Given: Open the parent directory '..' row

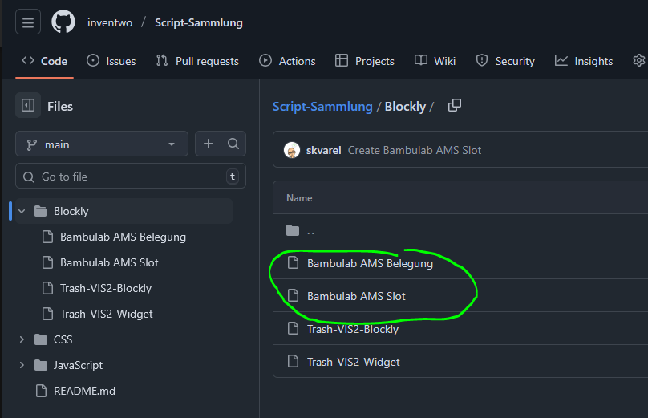Looking at the screenshot, I should click(310, 231).
